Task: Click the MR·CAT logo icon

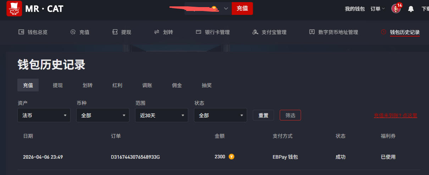Action: coord(14,9)
